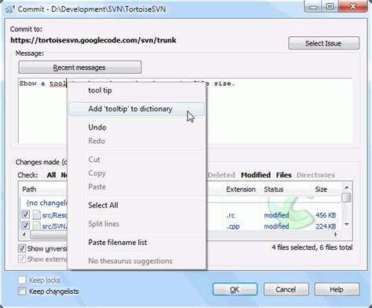Open the Recent messages button

coord(80,68)
